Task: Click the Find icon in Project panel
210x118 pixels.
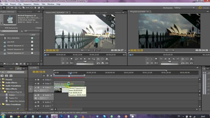Action: (13, 64)
